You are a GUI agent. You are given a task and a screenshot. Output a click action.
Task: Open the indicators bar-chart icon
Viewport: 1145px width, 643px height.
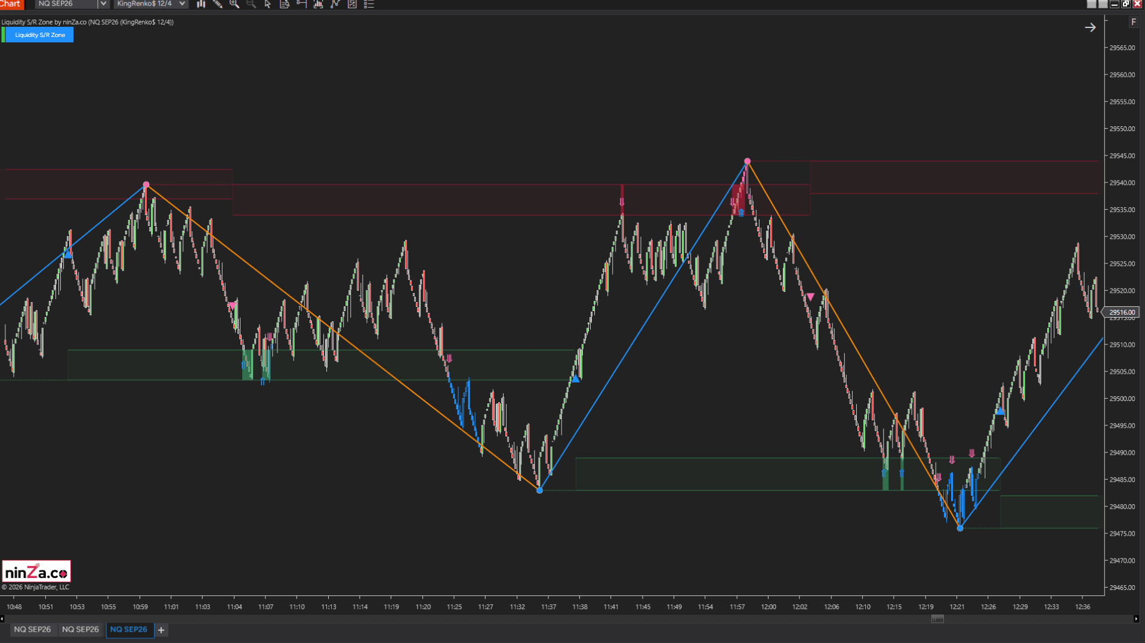point(318,4)
